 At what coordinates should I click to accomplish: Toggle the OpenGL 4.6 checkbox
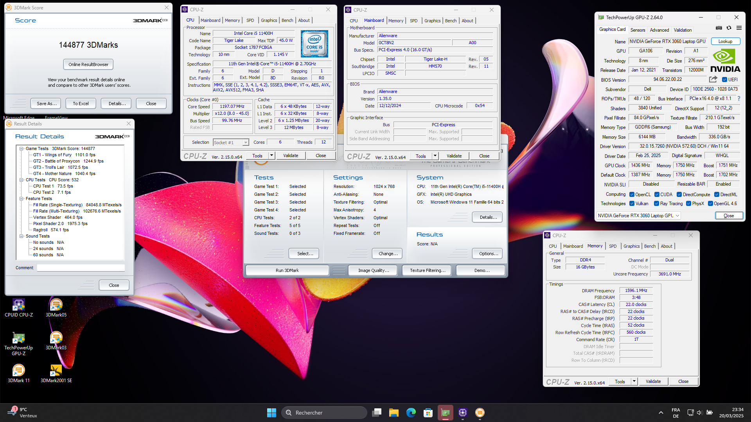pos(710,204)
